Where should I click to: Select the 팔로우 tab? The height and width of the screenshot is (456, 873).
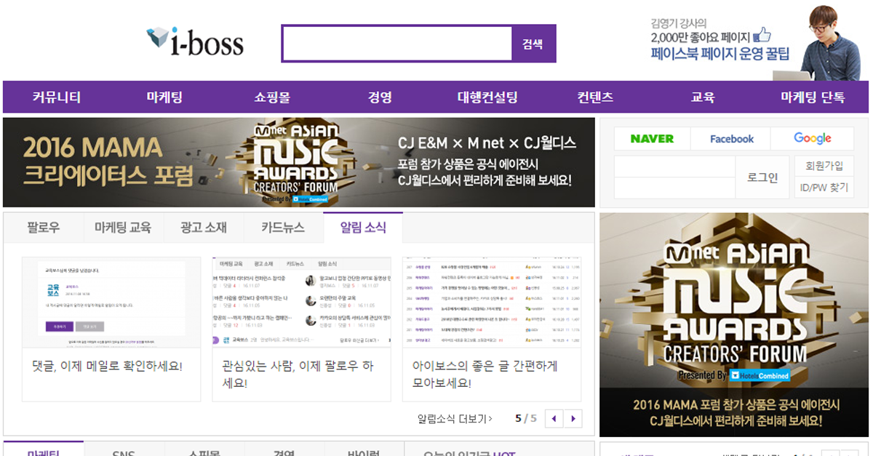coord(42,227)
